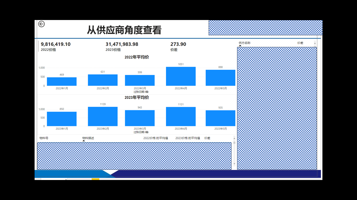This screenshot has height=200, width=357.
Task: Select the 2023年2月 bar valued 1139
Action: click(x=103, y=116)
